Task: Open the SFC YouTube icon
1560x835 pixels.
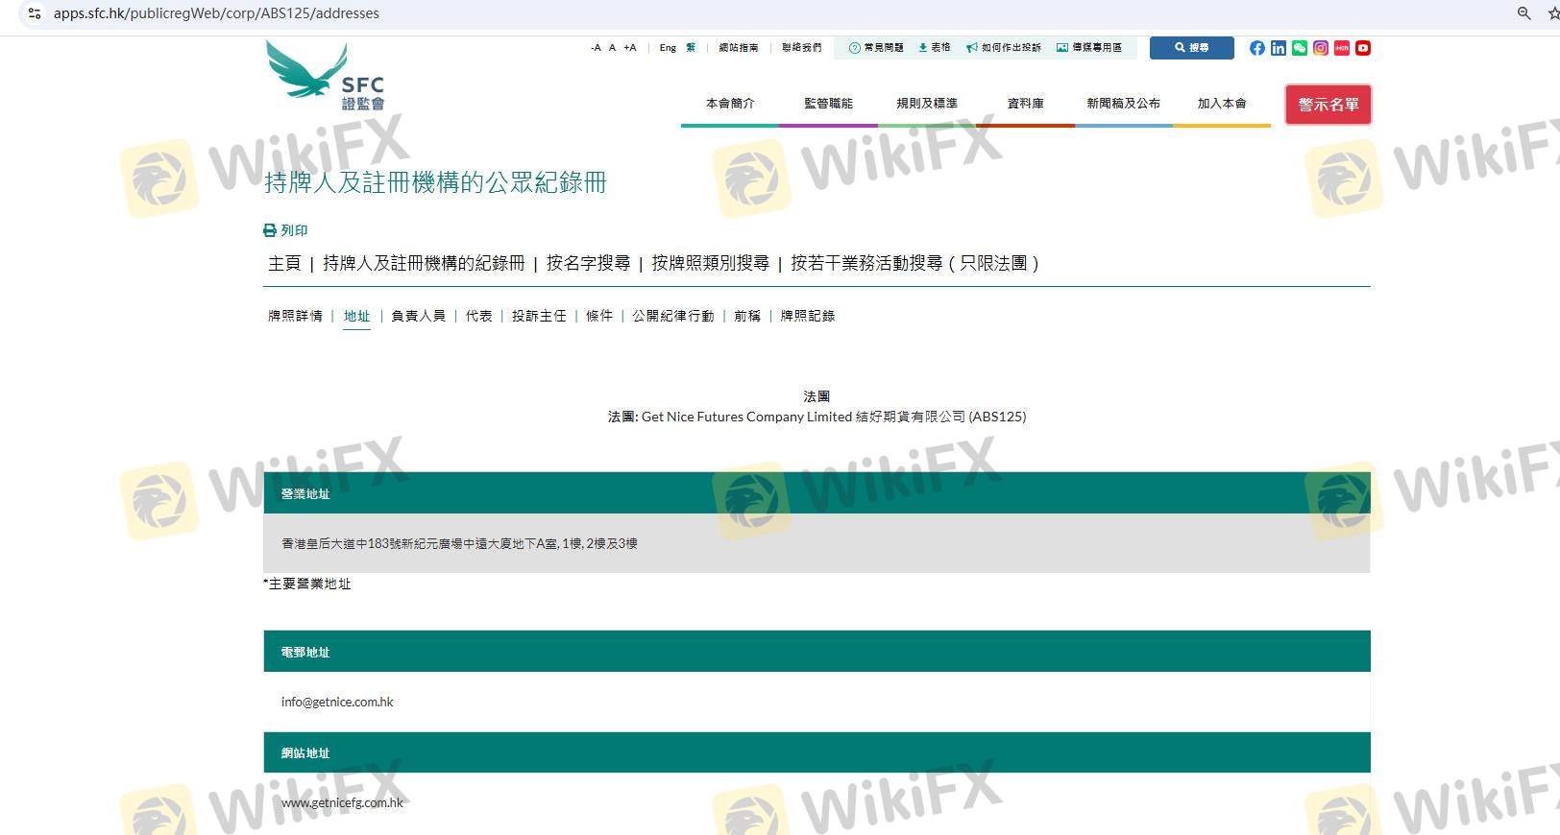Action: point(1362,48)
